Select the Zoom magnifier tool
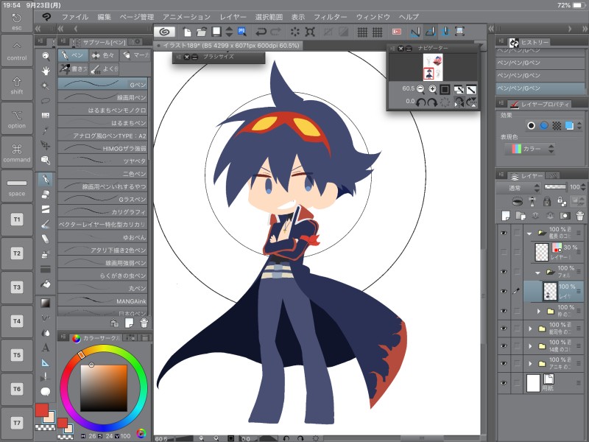 click(x=46, y=57)
